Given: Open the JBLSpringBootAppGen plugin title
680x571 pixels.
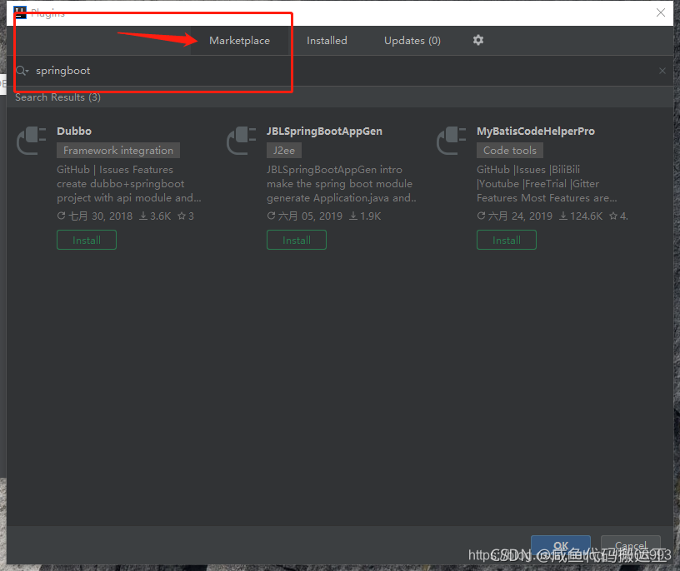Looking at the screenshot, I should point(324,132).
